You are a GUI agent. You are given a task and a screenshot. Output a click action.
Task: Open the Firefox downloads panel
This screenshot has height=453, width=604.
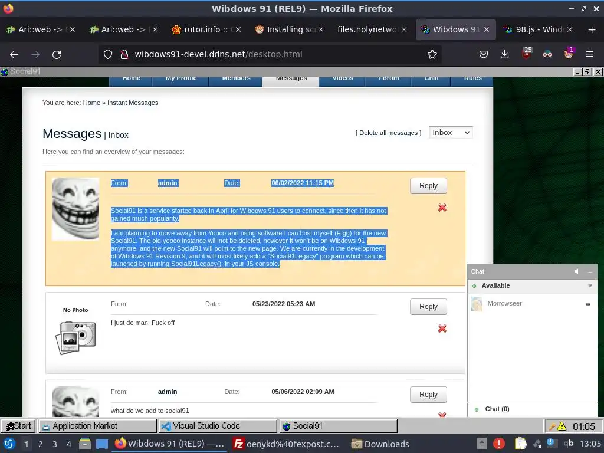point(505,55)
